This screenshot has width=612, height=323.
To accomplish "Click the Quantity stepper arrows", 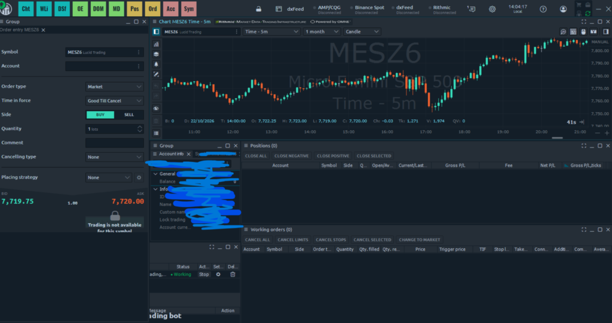I will click(140, 129).
